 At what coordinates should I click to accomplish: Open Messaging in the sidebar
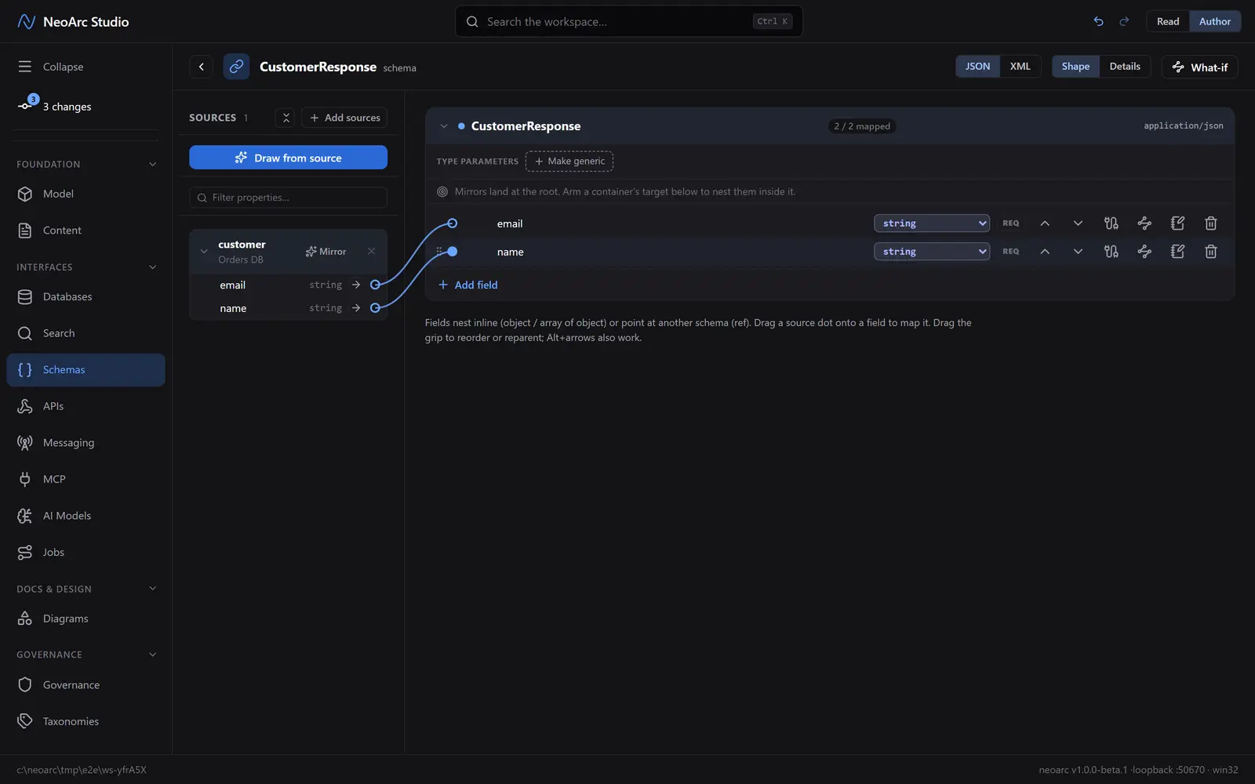click(x=86, y=443)
